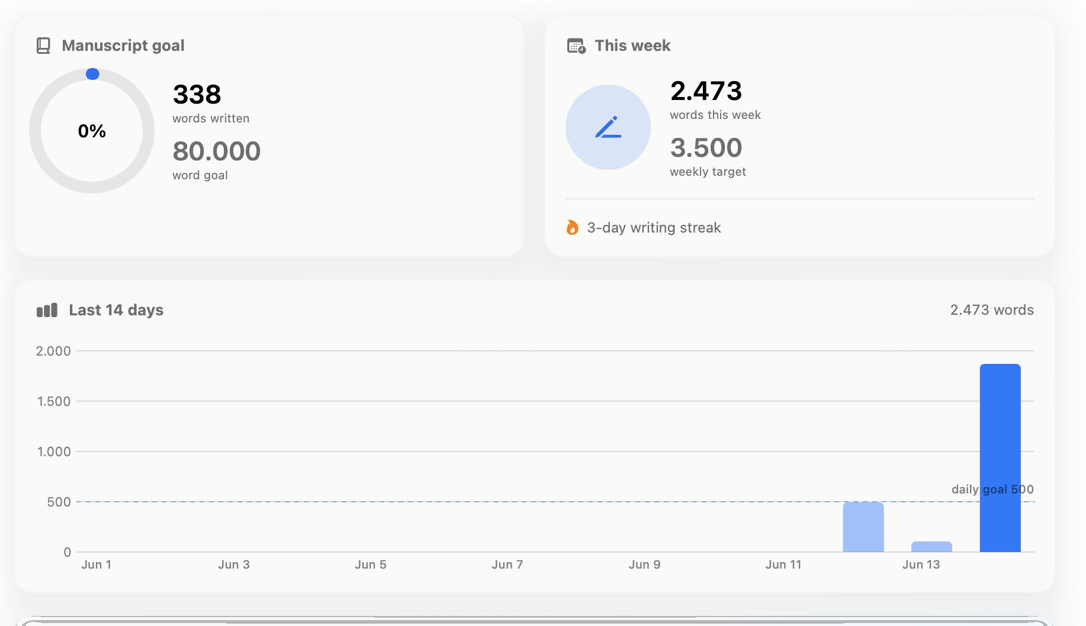Click the Jun 7 axis label
This screenshot has width=1086, height=626.
coord(507,564)
